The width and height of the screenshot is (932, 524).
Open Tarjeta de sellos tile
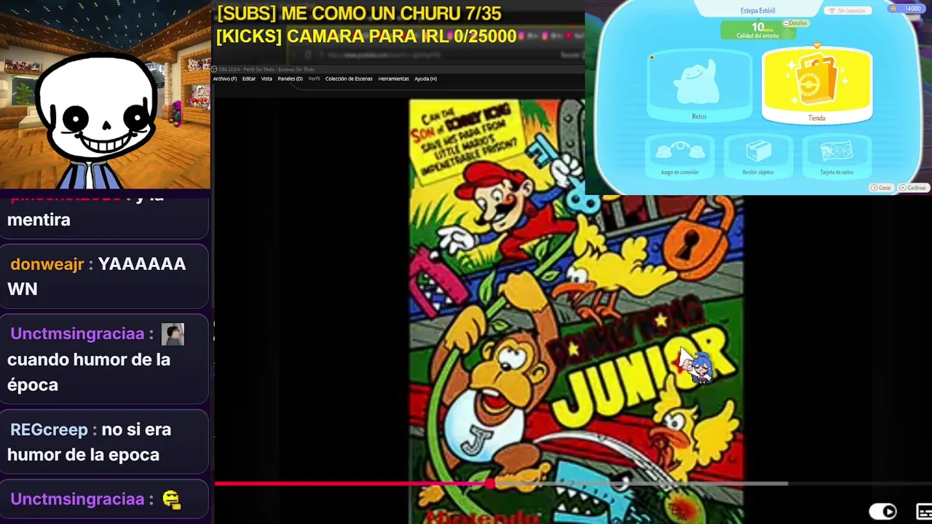[x=837, y=156]
